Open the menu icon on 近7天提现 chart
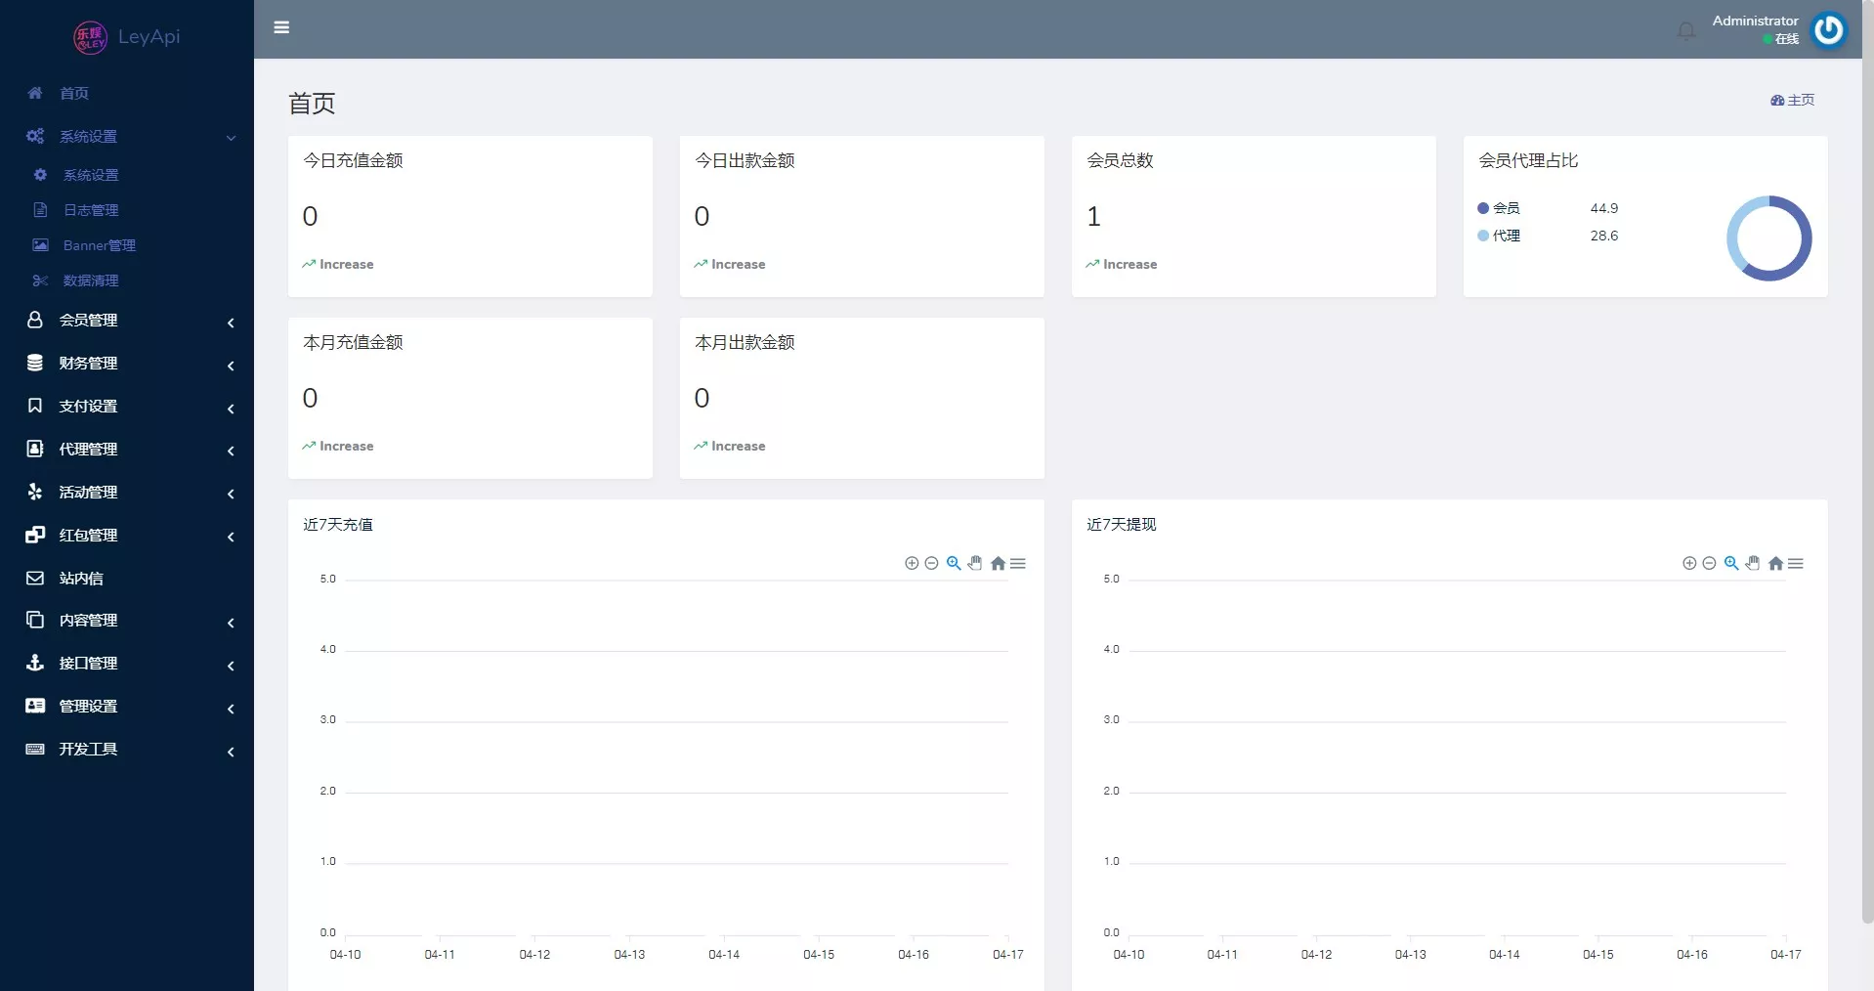The width and height of the screenshot is (1874, 991). 1798,563
